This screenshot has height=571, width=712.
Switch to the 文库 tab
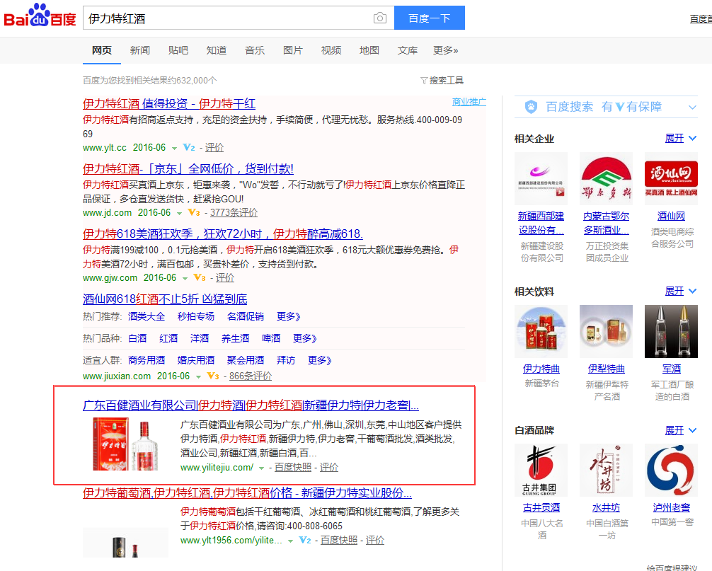coord(407,50)
